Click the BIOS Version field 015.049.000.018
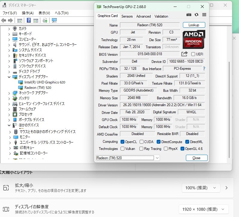Screen dimensions: 239x217 [150, 54]
